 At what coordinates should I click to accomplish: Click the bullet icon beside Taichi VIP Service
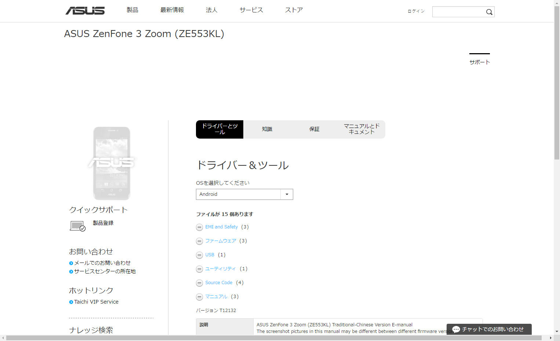coord(71,302)
